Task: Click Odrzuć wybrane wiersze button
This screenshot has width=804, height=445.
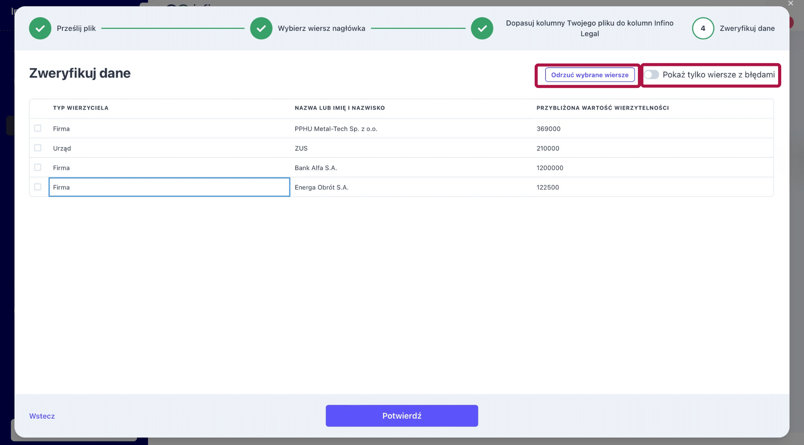Action: pyautogui.click(x=590, y=75)
